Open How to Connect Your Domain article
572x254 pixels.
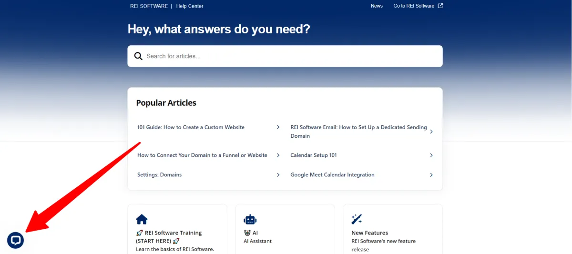click(202, 155)
